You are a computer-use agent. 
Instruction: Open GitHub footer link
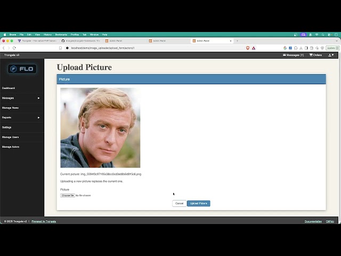(x=330, y=221)
